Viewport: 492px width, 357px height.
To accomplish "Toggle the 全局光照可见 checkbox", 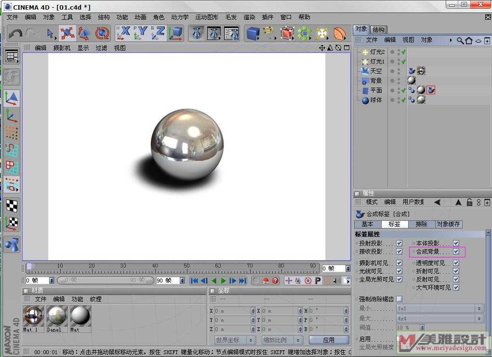I will pos(399,280).
